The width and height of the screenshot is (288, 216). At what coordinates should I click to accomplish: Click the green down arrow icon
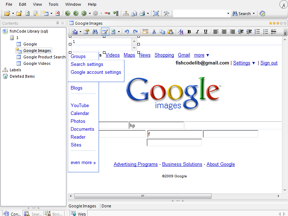point(76,13)
